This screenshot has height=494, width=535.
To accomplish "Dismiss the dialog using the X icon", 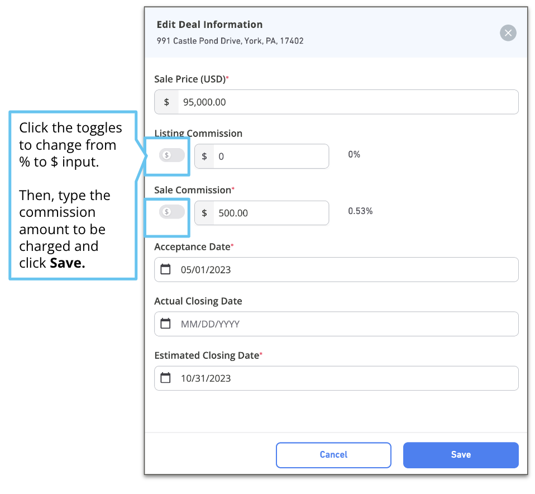I will coord(508,33).
